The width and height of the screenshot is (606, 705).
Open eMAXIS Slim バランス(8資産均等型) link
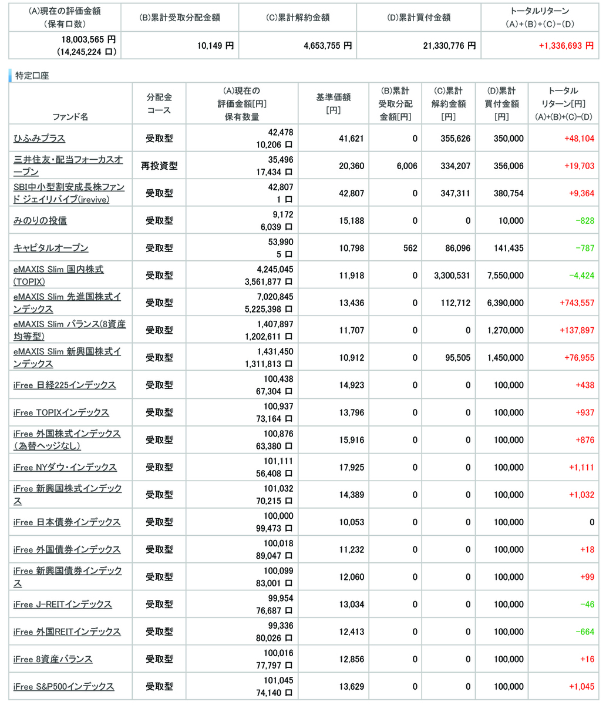click(x=69, y=330)
